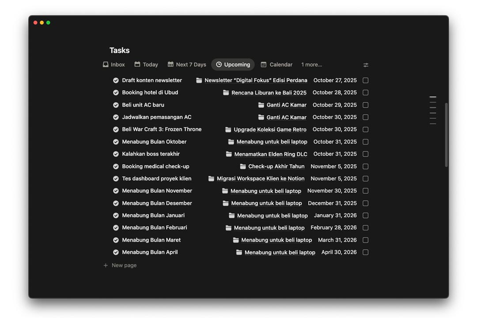
Task: Click folder icon beside Upgrade Koleksi Game Retro
Action: (x=228, y=129)
